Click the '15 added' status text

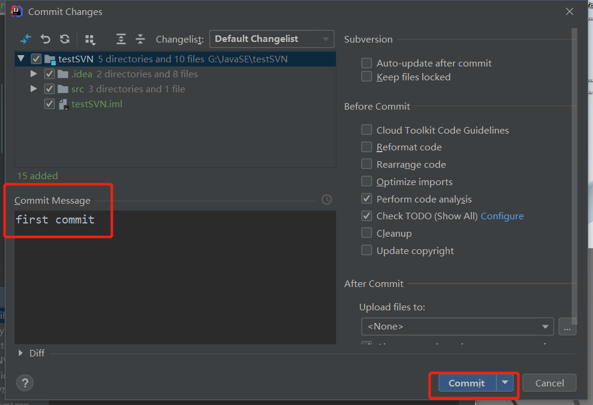coord(37,176)
